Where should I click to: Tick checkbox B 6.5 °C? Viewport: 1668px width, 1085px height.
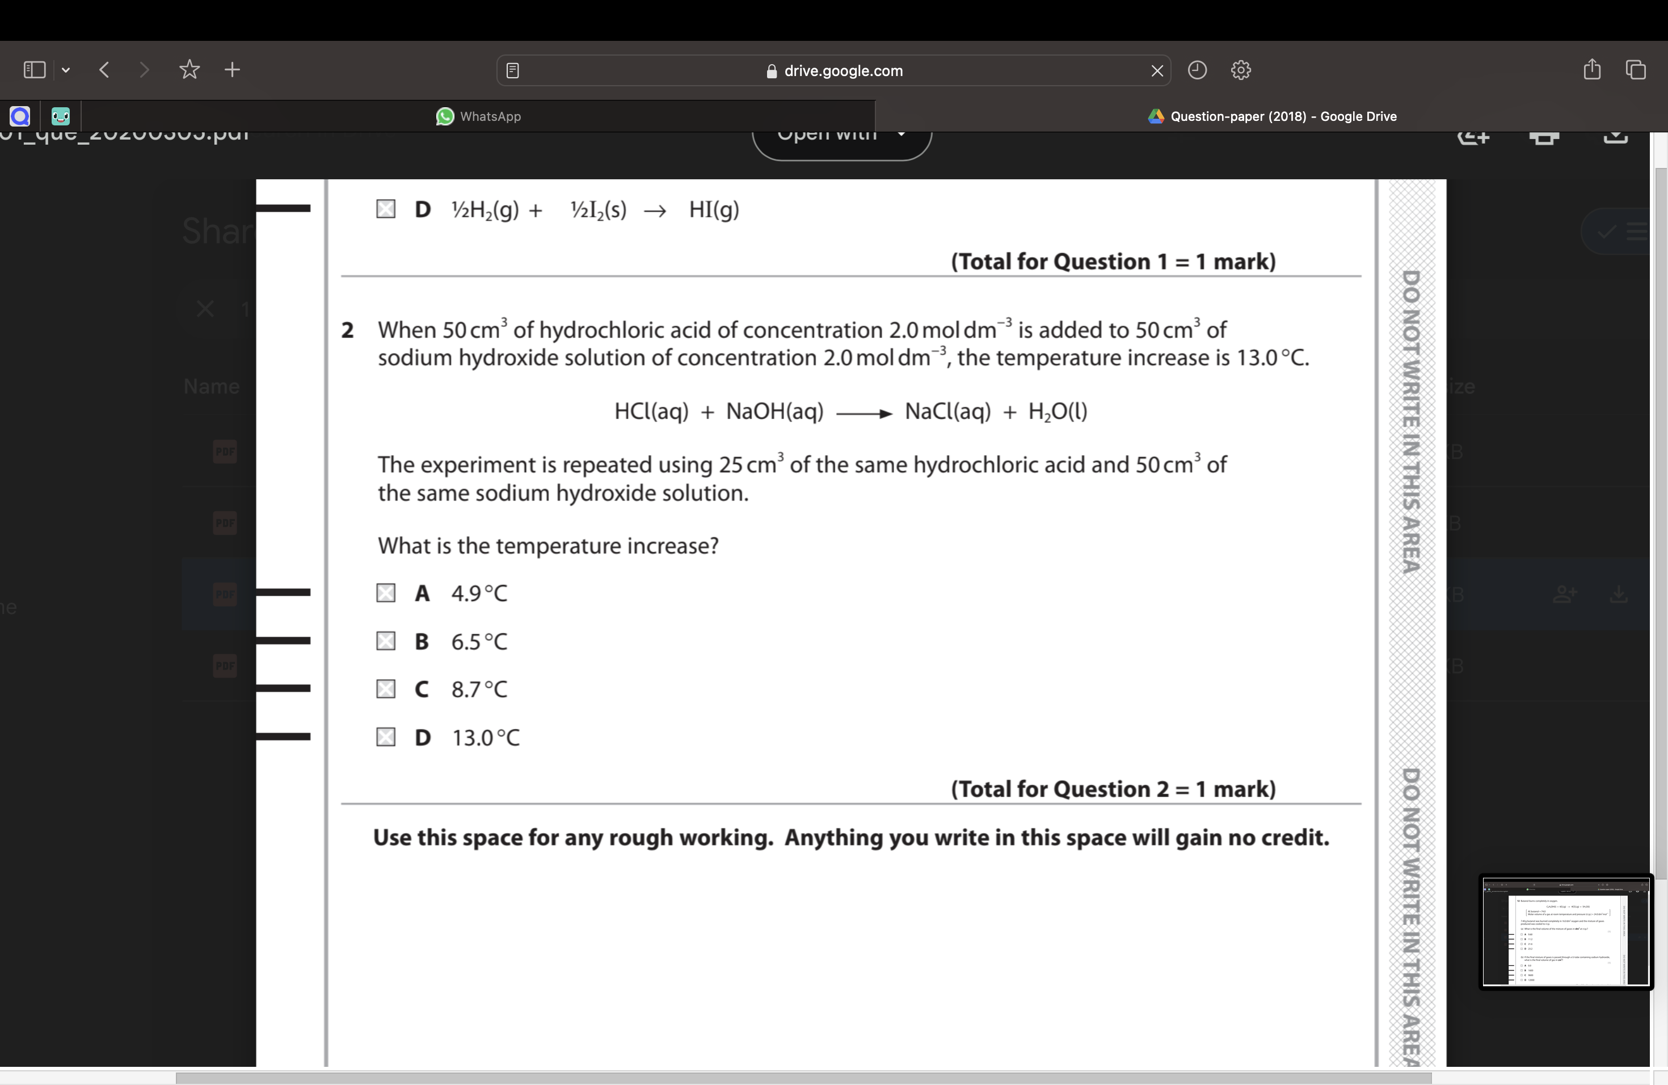click(x=385, y=641)
